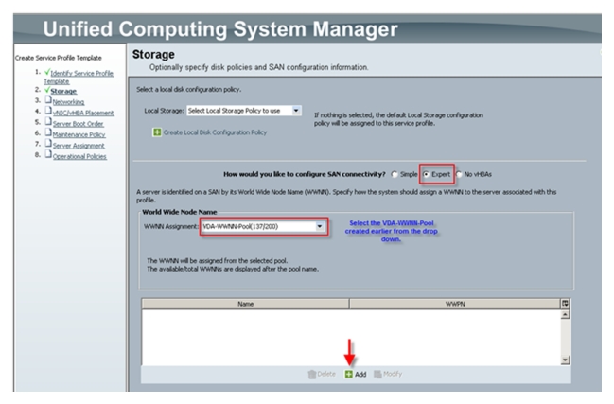Click the VDA-WWNN-Pool(137/200) field text
614x404 pixels.
240,227
